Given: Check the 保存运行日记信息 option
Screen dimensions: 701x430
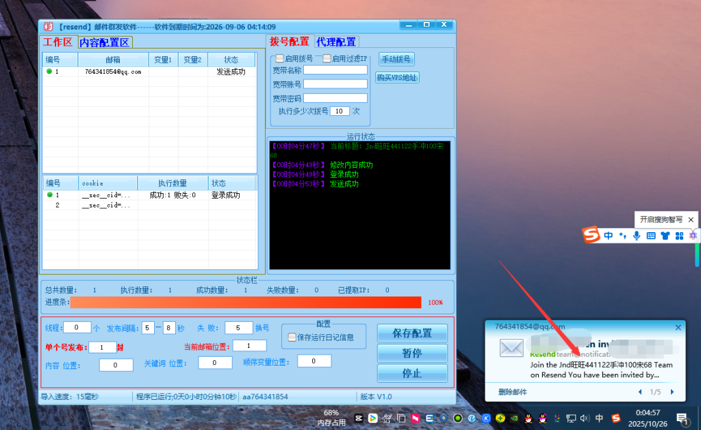Looking at the screenshot, I should point(292,337).
